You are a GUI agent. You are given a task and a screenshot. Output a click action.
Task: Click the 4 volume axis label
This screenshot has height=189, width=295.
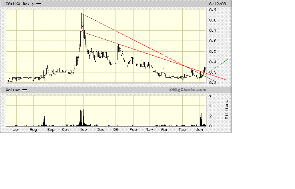(x=211, y=106)
